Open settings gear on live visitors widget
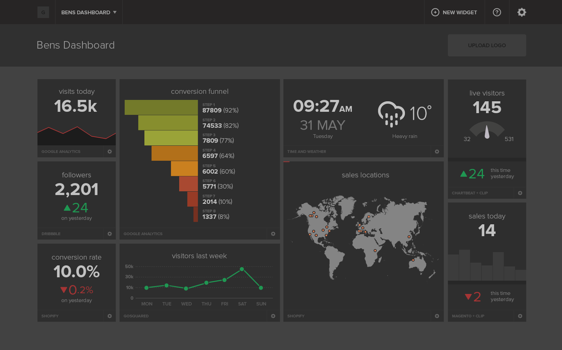The image size is (562, 350). pos(520,193)
